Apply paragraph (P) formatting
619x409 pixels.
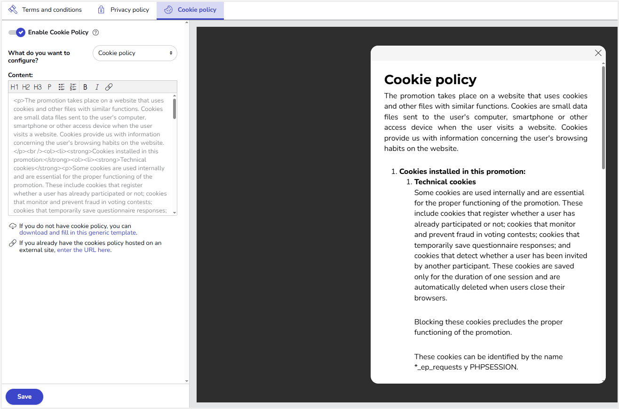coord(49,87)
